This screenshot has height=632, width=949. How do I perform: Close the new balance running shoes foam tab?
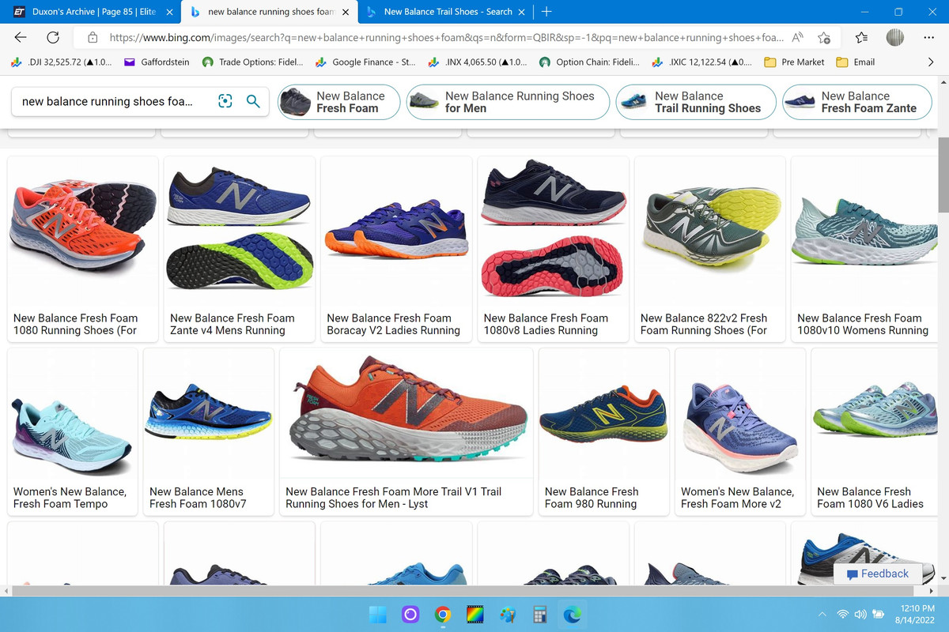pyautogui.click(x=345, y=12)
